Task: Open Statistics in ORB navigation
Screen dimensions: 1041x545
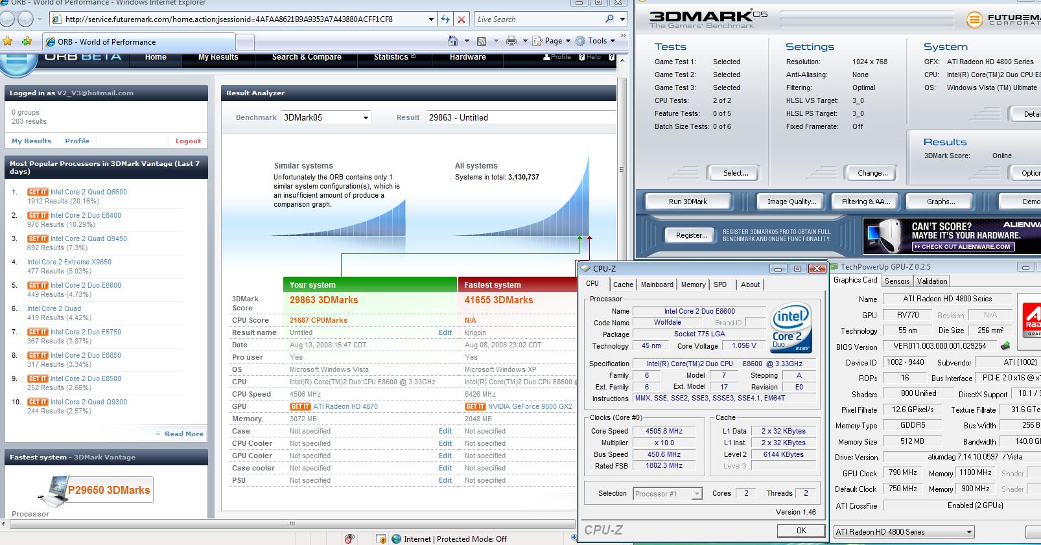Action: 394,57
